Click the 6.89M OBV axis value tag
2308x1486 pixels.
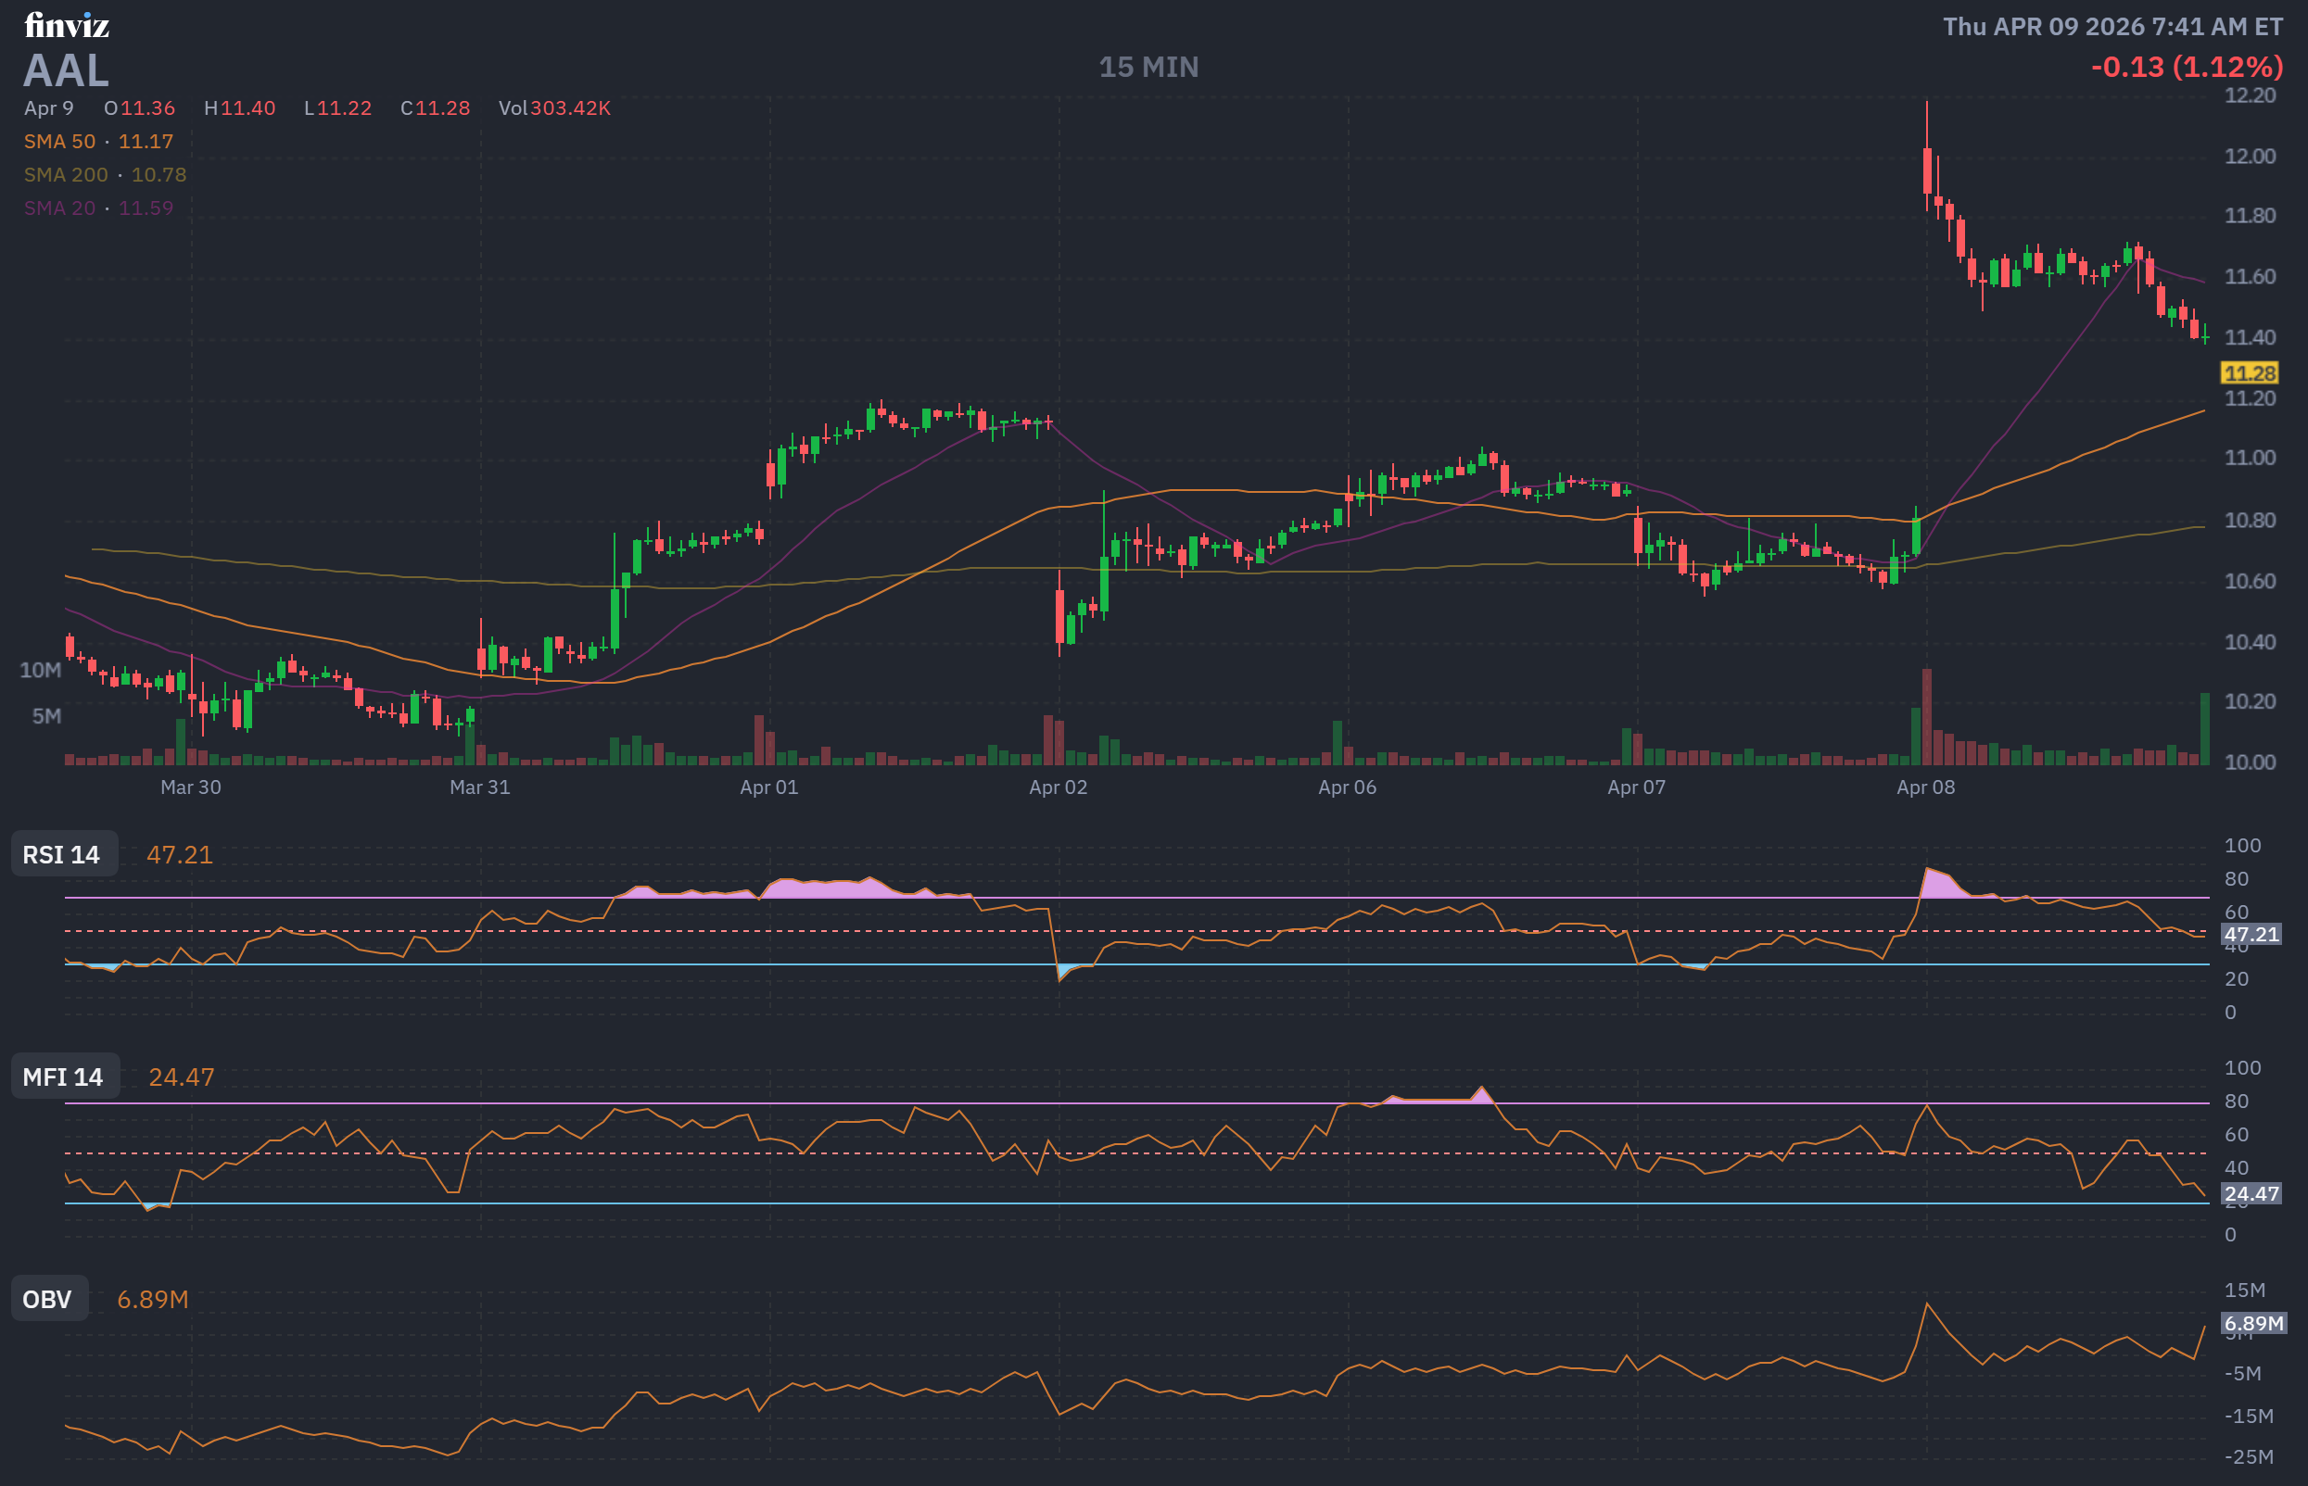(x=2253, y=1323)
